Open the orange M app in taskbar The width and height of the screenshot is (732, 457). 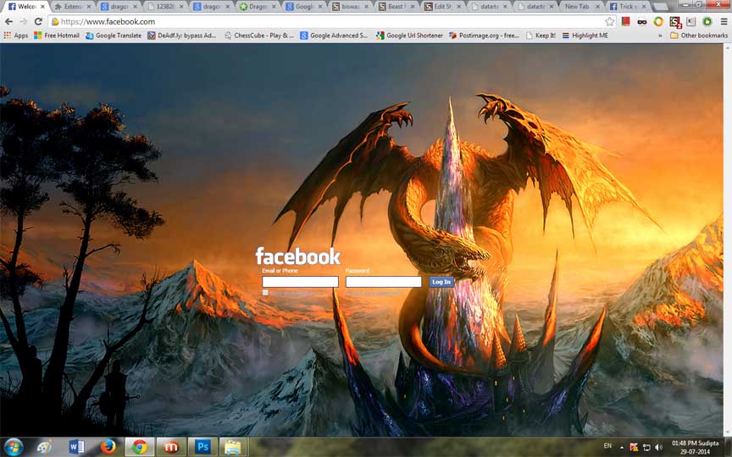[x=171, y=447]
